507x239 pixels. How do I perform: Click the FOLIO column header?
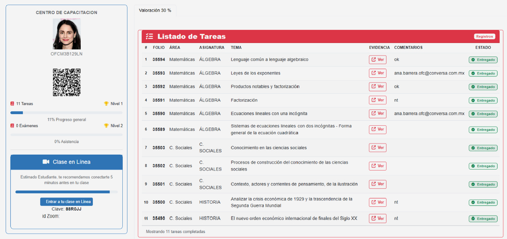(x=158, y=48)
